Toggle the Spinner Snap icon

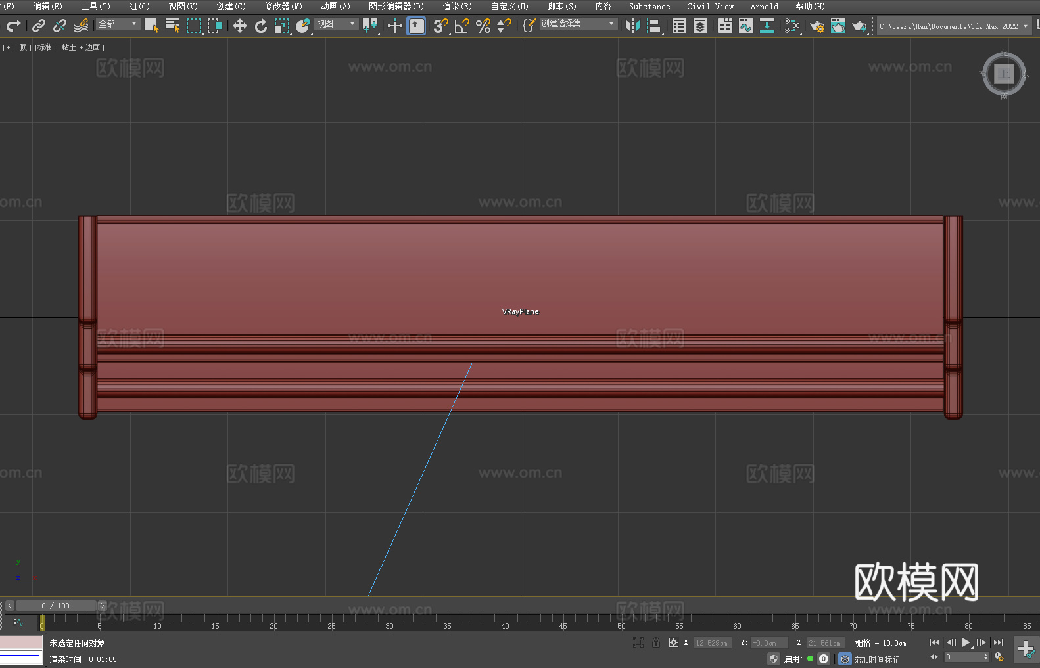pyautogui.click(x=504, y=26)
